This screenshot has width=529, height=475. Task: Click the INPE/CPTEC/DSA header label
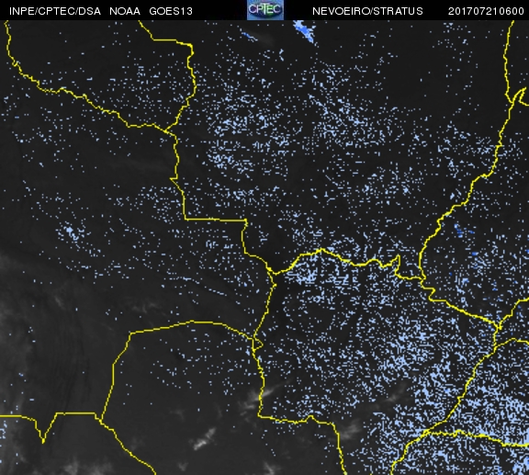(55, 11)
